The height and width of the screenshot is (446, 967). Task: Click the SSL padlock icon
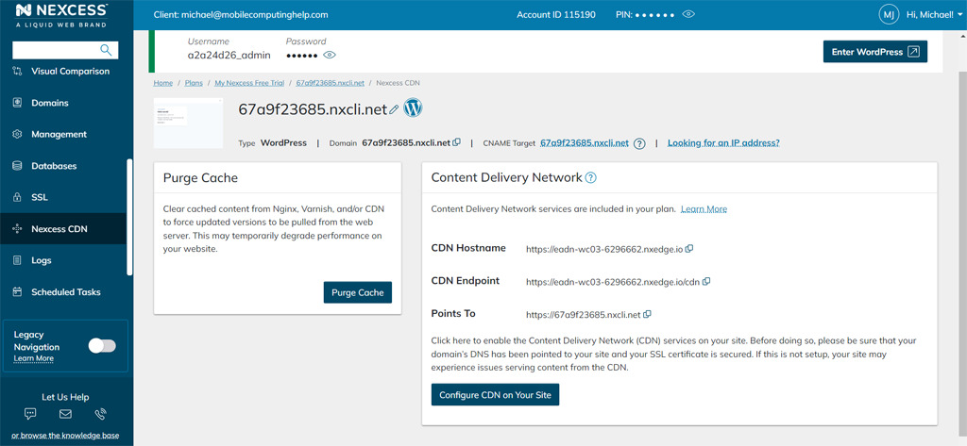tap(17, 198)
